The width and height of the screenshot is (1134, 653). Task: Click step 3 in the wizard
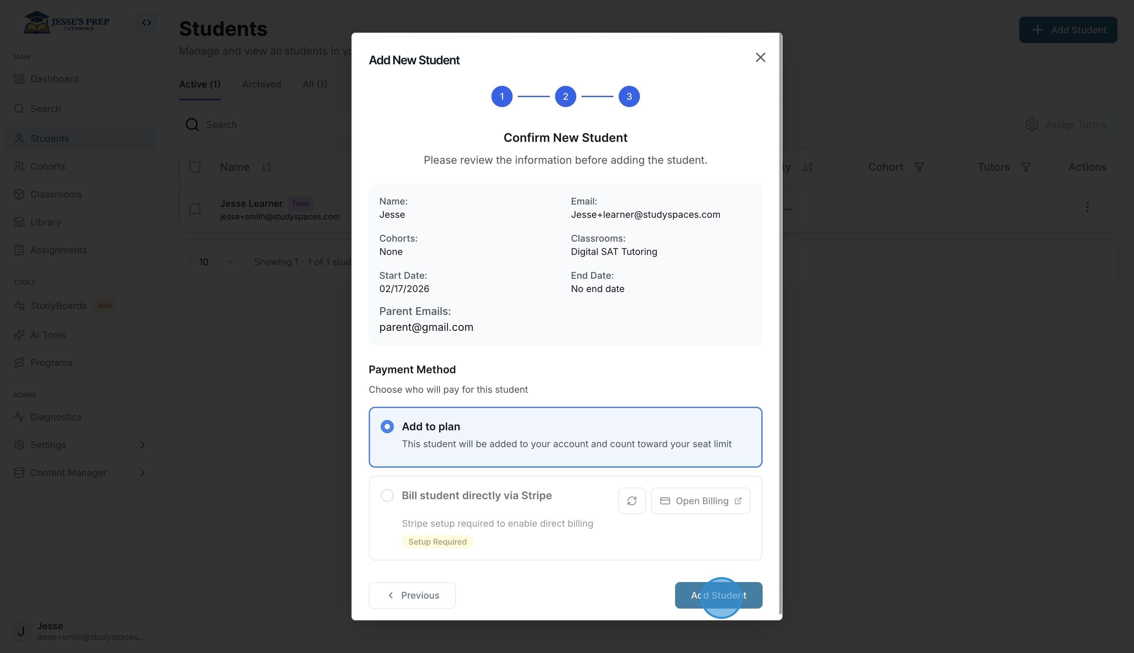[x=629, y=96]
